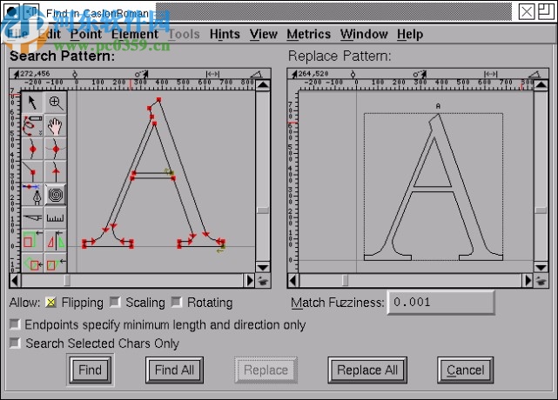Screen dimensions: 558x400
Task: Cancel the find dialog
Action: pos(465,370)
